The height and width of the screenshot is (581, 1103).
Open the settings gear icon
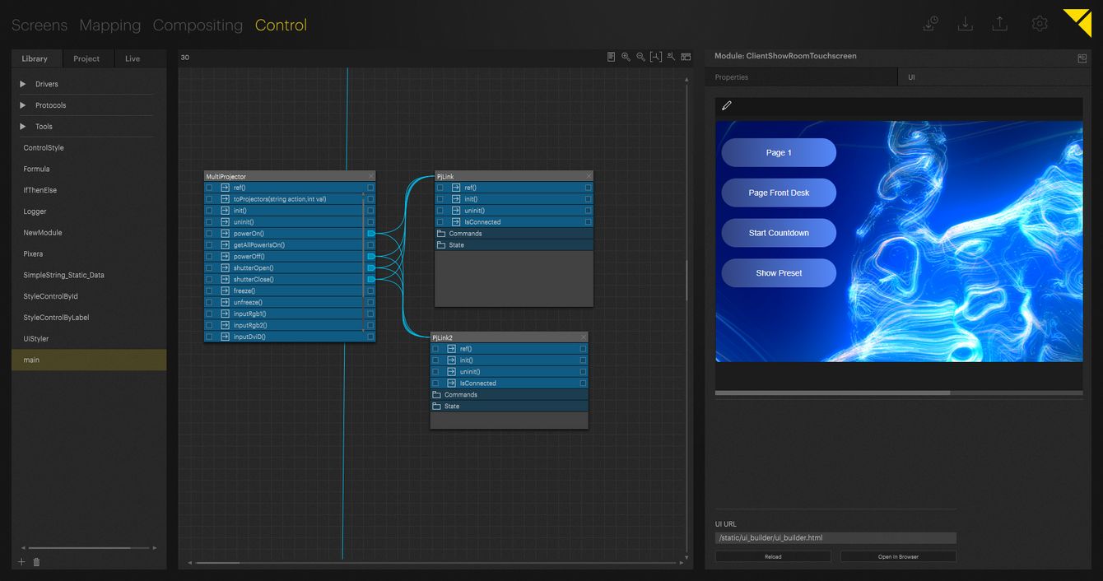pos(1039,24)
